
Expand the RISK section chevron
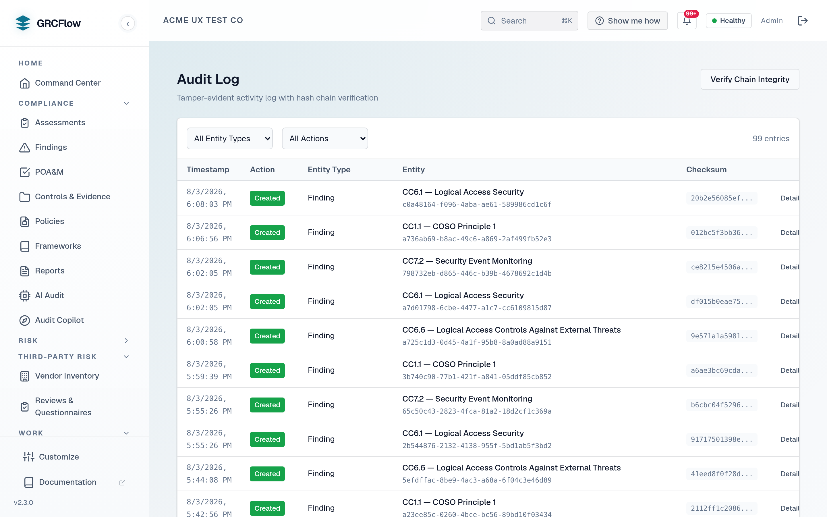tap(126, 341)
